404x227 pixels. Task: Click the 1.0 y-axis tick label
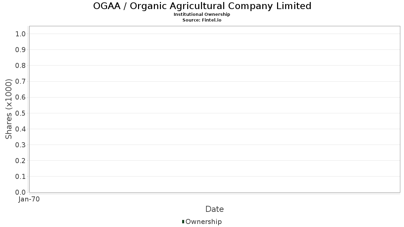click(x=21, y=34)
